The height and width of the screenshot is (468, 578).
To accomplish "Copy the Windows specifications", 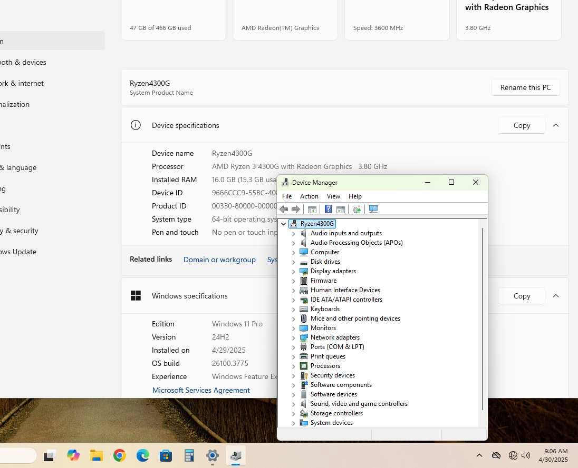I will [x=522, y=296].
